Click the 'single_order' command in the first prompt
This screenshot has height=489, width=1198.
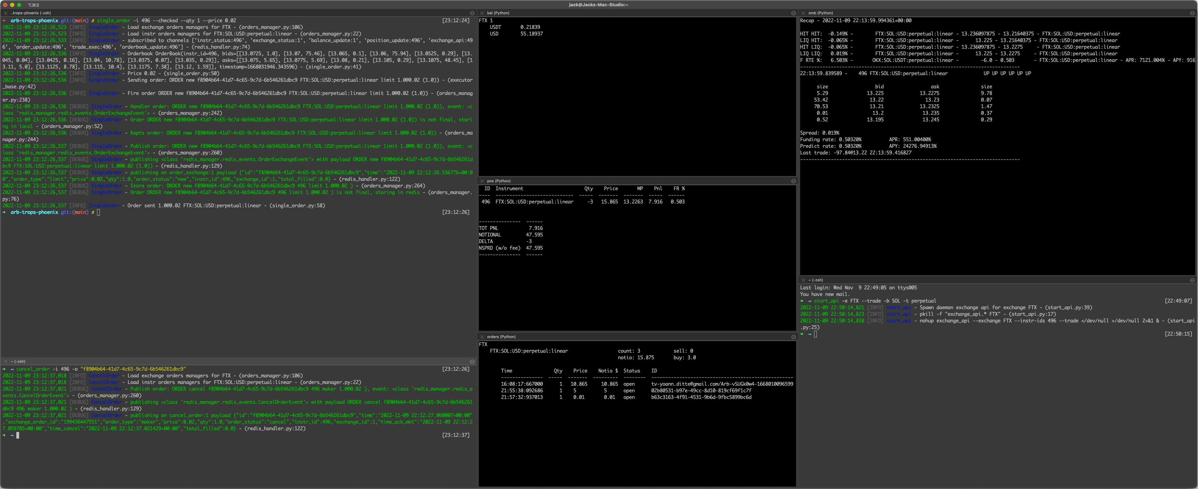pos(113,21)
